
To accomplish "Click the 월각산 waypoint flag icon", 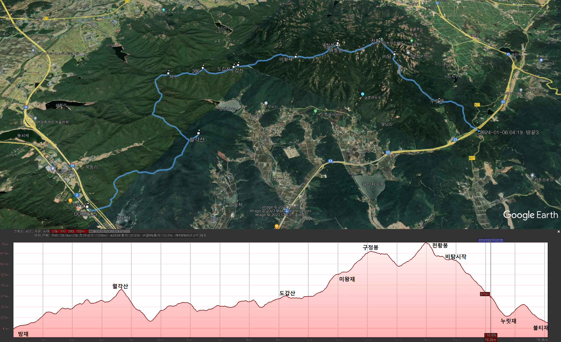I will [198, 132].
